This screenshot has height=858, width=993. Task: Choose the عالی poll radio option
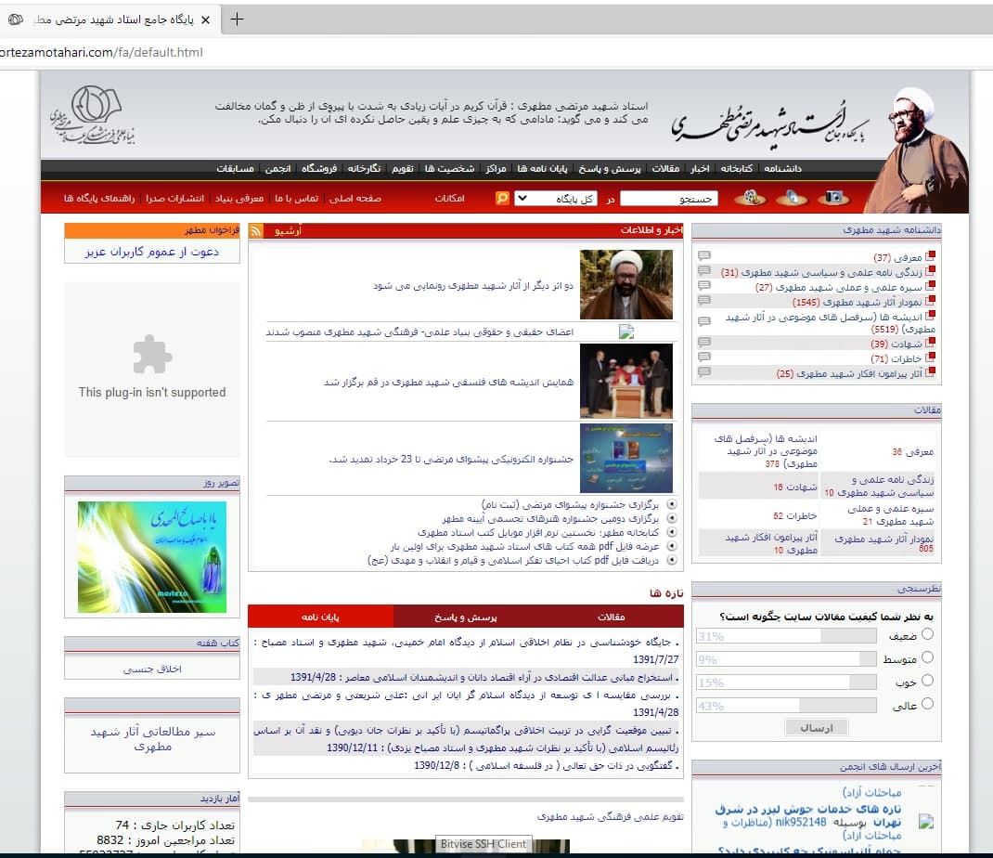tap(927, 704)
